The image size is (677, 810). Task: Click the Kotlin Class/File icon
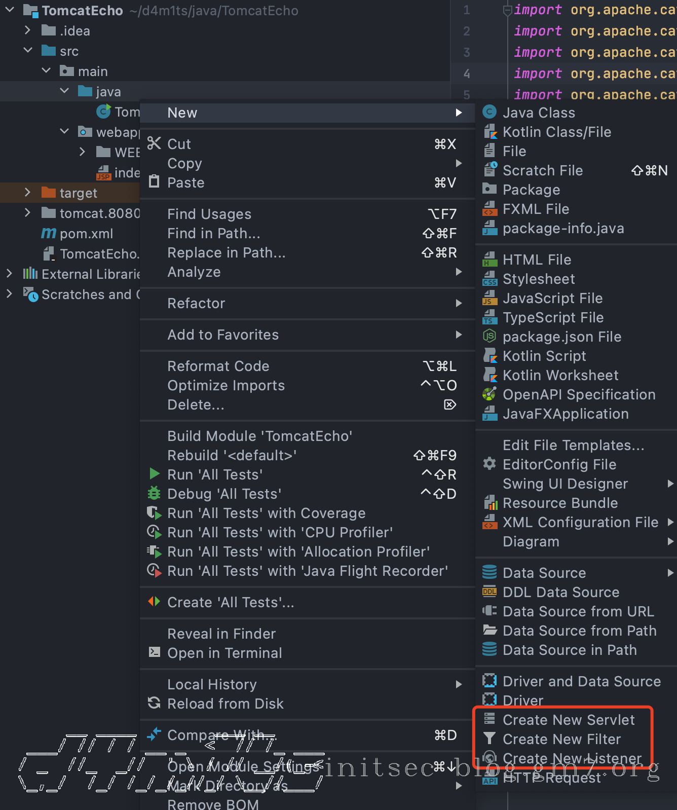click(x=490, y=132)
